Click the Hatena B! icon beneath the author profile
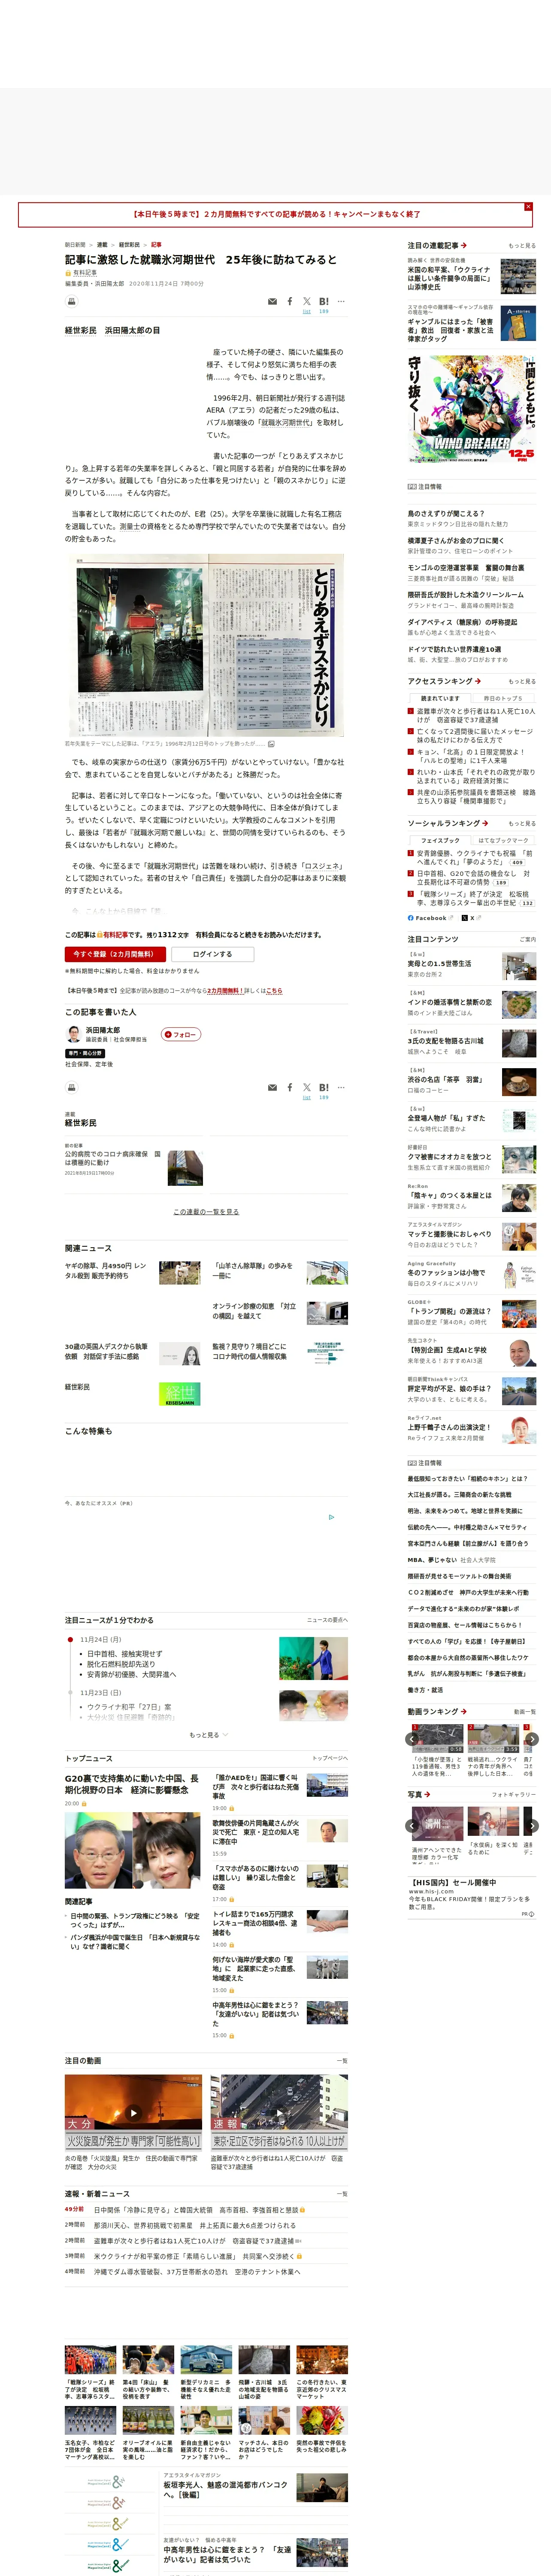Screen dimensions: 551x2576 click(324, 1087)
